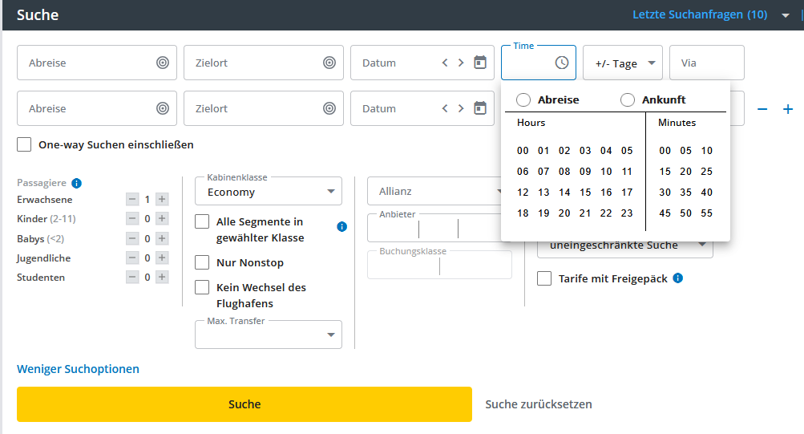
Task: Open the Kabinenklasse Economy dropdown
Action: [x=268, y=192]
